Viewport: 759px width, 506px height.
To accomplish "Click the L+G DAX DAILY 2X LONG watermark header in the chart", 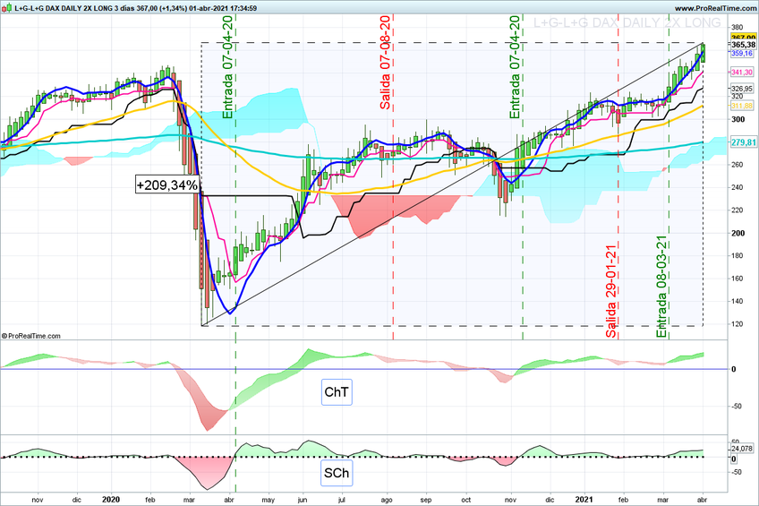I will tap(627, 22).
